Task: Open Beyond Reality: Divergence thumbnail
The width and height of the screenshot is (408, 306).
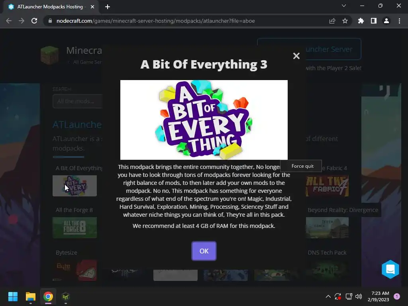Action: point(327,228)
